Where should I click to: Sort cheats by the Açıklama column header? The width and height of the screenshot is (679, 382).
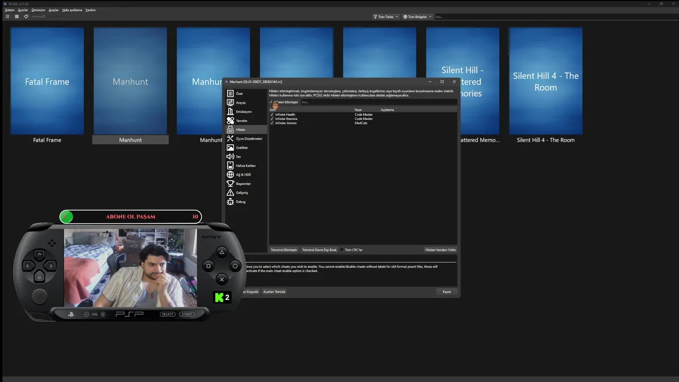387,110
